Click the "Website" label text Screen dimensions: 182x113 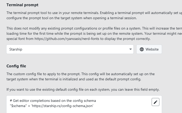pos(152,49)
